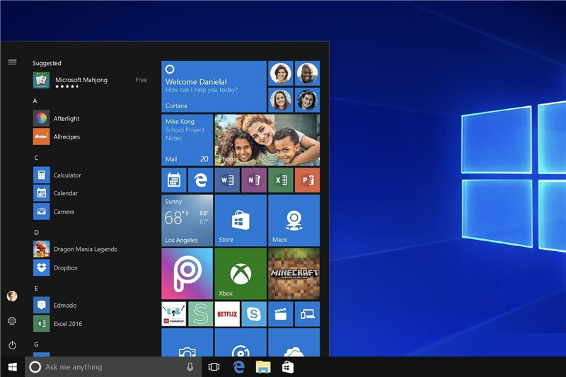Launch the PowerPoint tile

click(x=307, y=180)
